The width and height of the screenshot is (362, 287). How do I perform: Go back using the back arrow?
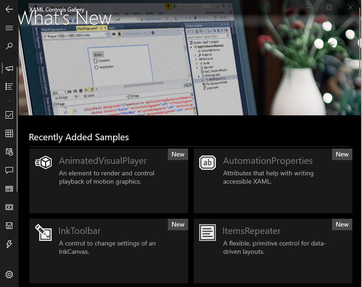9,9
